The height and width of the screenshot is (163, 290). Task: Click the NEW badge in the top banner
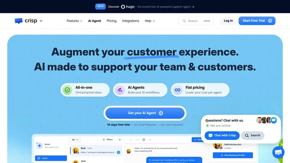point(100,7)
